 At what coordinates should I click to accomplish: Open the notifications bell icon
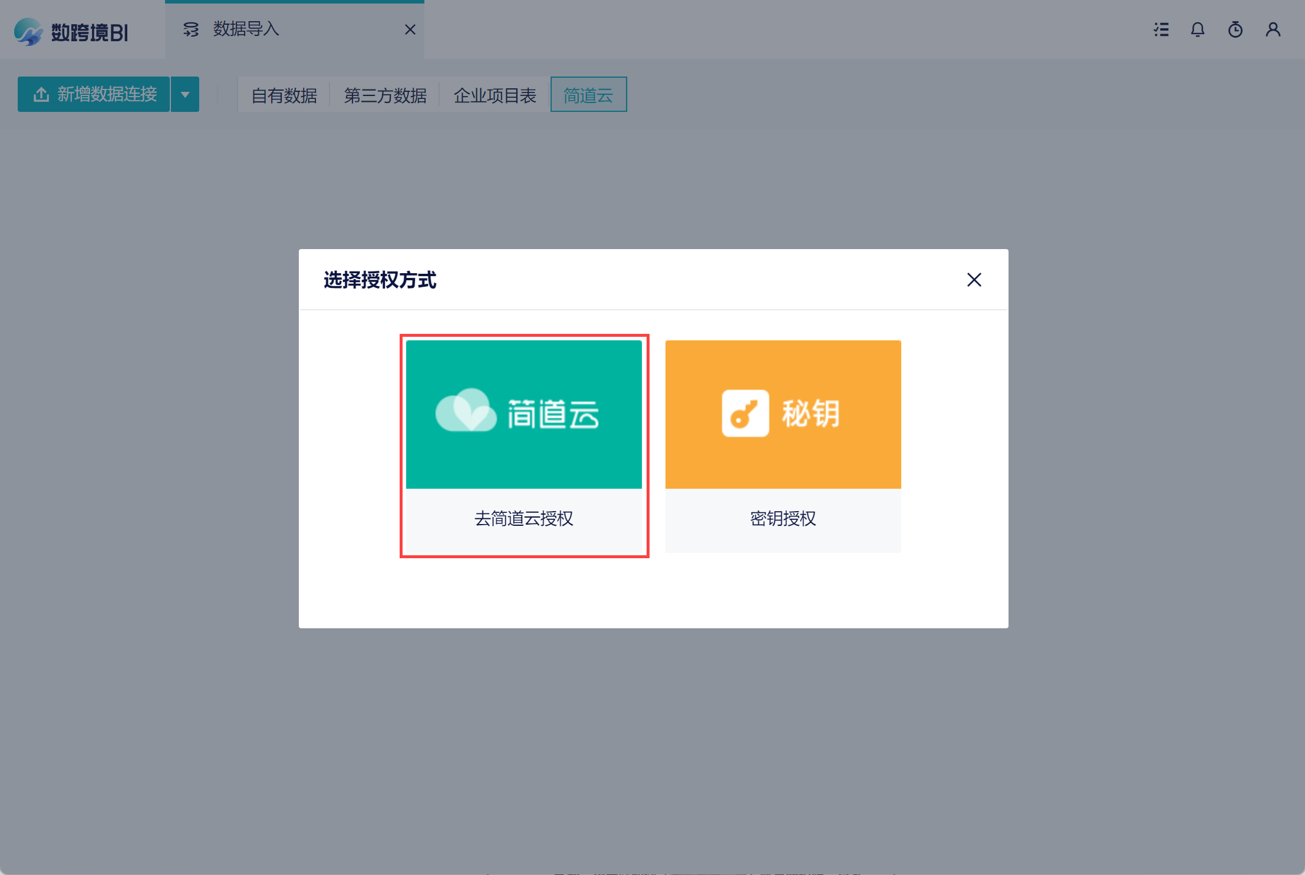click(x=1197, y=29)
